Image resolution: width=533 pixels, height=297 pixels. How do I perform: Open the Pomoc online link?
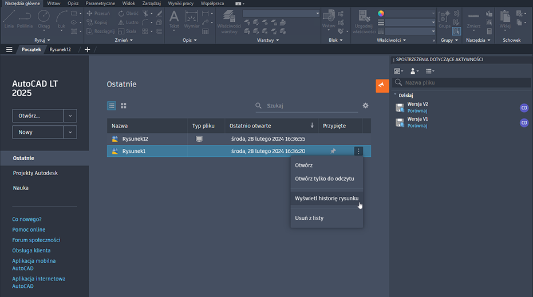[x=29, y=229]
